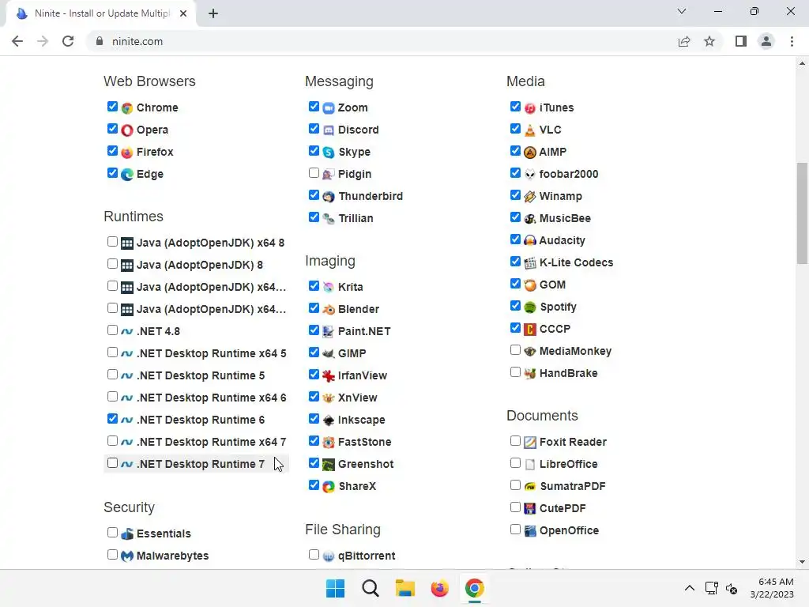The image size is (809, 607).
Task: Click the Spotify icon
Action: [x=530, y=307]
